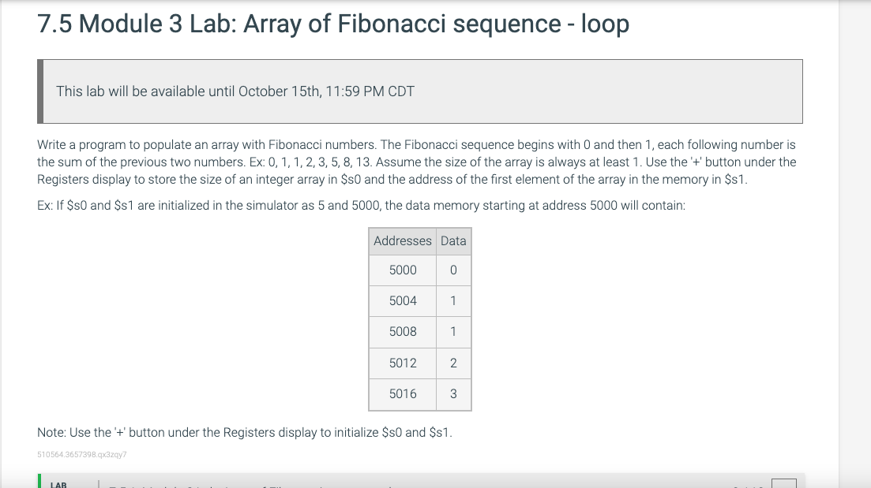871x488 pixels.
Task: Click data value 3 beside 5016
Action: 453,394
